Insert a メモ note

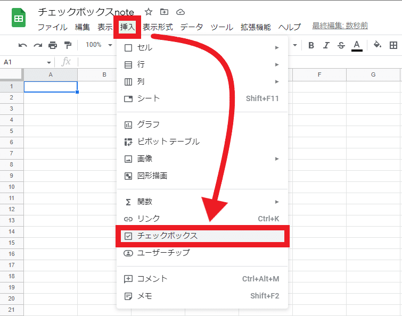click(202, 296)
